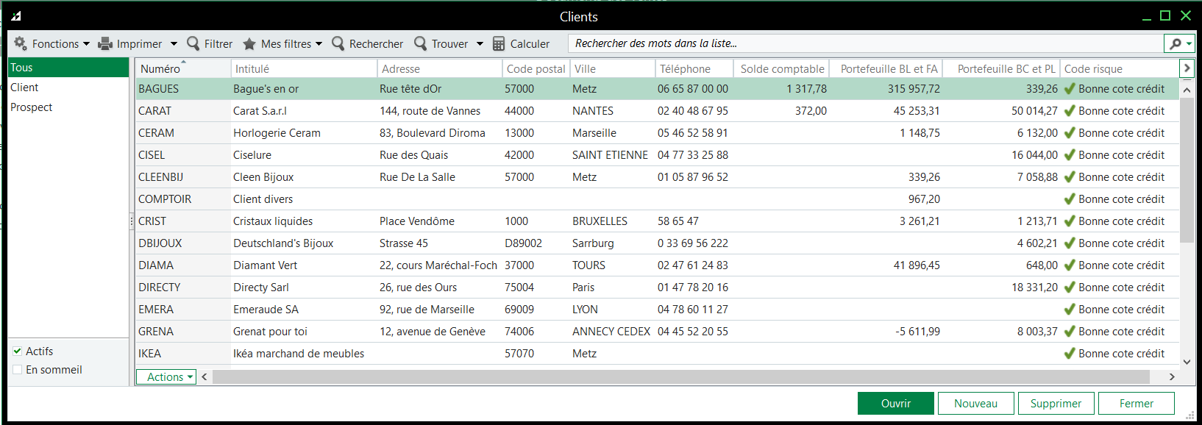Image resolution: width=1202 pixels, height=425 pixels.
Task: Click the green checkmark icon on the IKEA row
Action: pos(1070,354)
